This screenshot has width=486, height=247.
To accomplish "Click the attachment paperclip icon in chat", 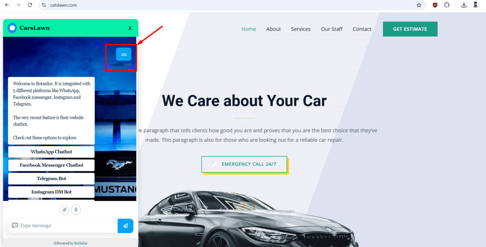I will pyautogui.click(x=64, y=210).
